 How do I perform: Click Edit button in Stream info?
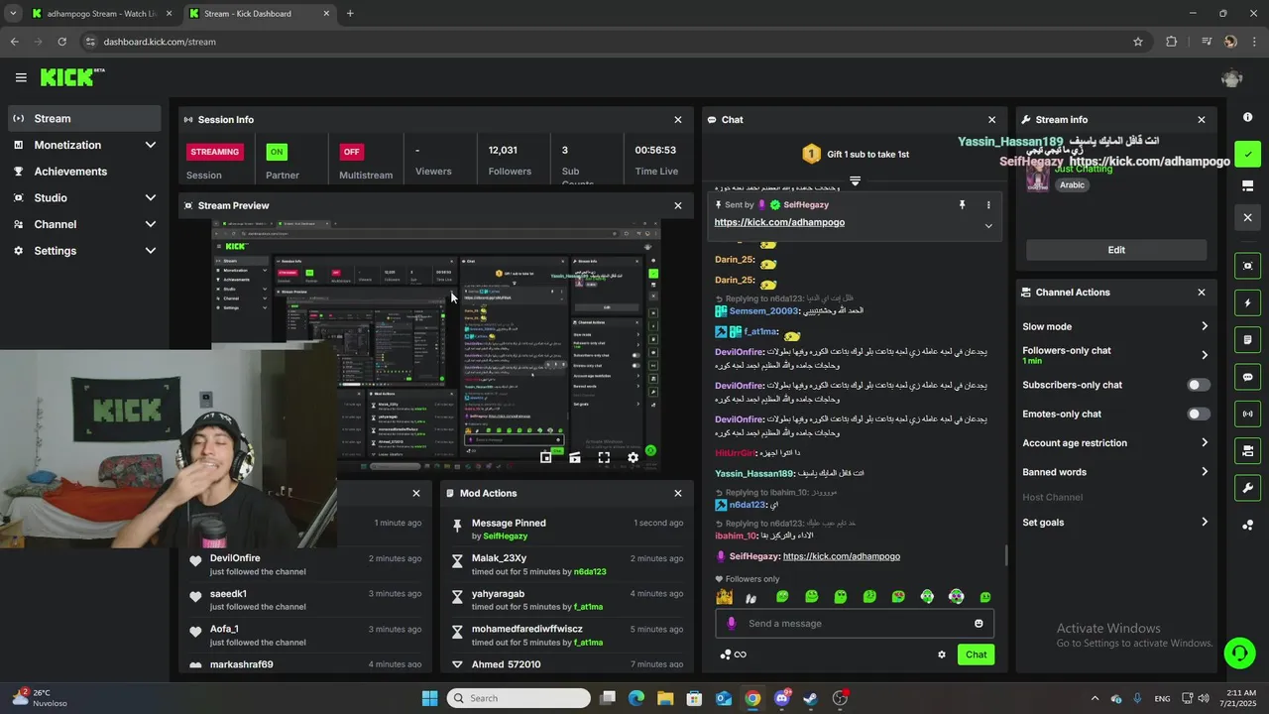click(x=1116, y=250)
